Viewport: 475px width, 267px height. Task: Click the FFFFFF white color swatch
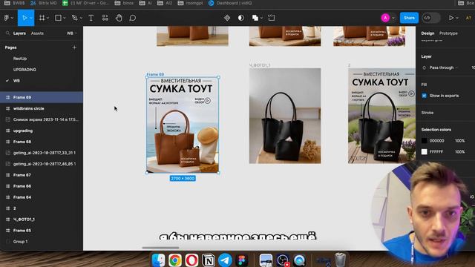click(424, 151)
